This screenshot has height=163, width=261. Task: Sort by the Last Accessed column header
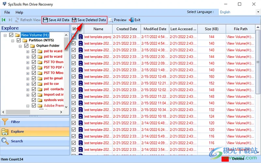(x=183, y=29)
